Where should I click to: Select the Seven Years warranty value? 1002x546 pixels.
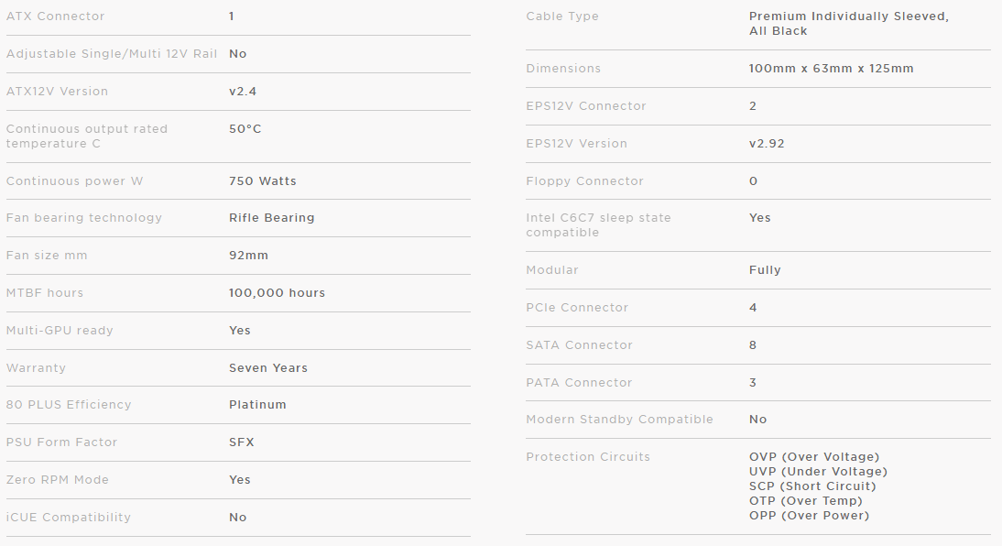(268, 367)
